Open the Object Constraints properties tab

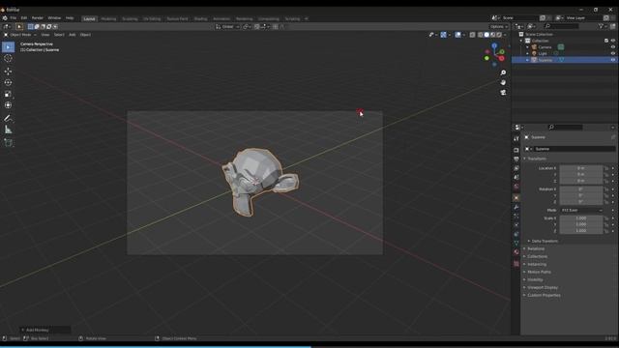tap(516, 234)
